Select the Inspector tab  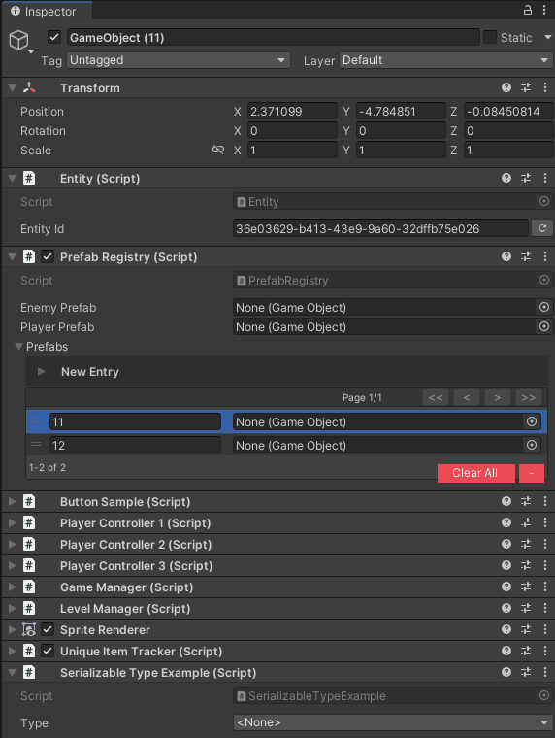coord(47,11)
